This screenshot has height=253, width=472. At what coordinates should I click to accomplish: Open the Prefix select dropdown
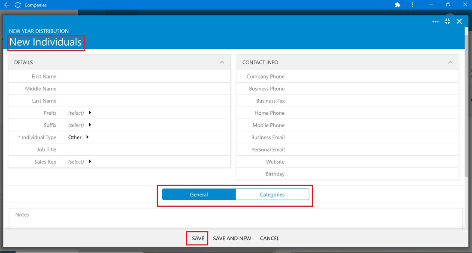click(79, 113)
